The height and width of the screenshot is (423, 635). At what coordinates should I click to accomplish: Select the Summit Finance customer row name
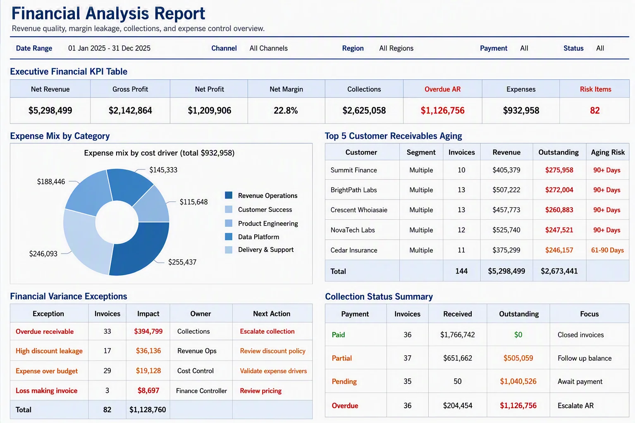[x=354, y=170]
